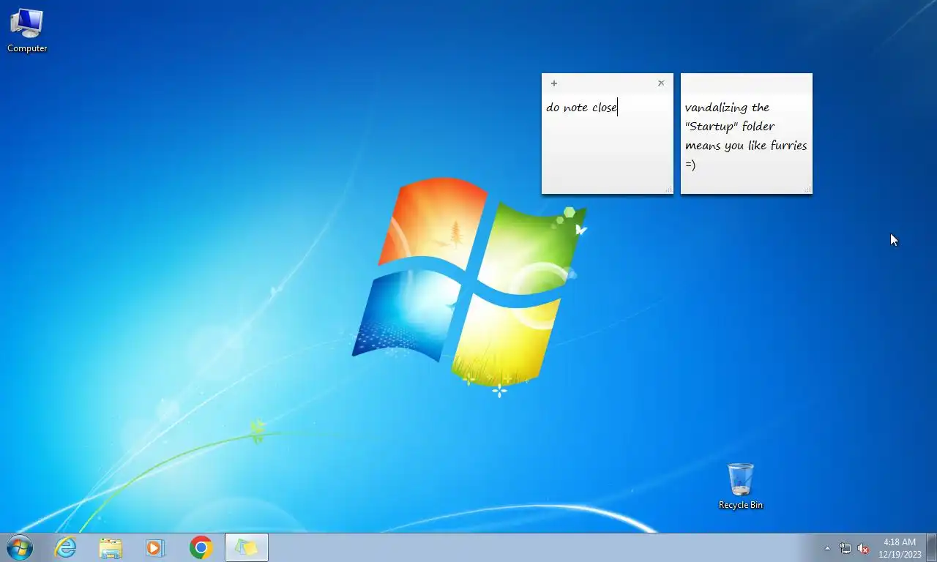Launch Internet Explorer from taskbar
This screenshot has height=562, width=937.
click(66, 547)
